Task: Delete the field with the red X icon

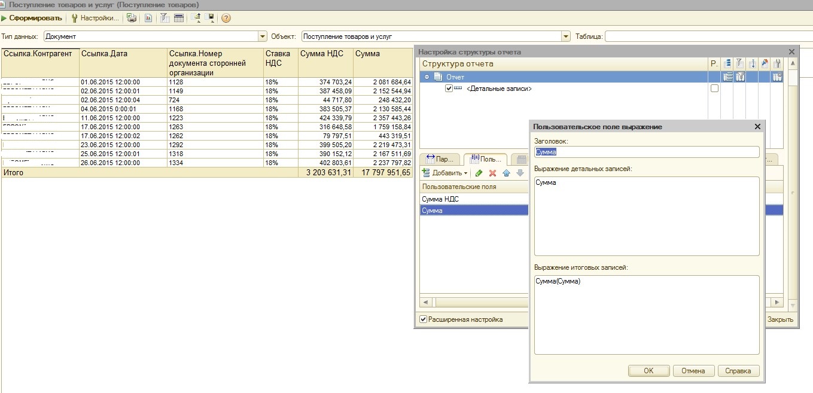Action: [x=493, y=173]
